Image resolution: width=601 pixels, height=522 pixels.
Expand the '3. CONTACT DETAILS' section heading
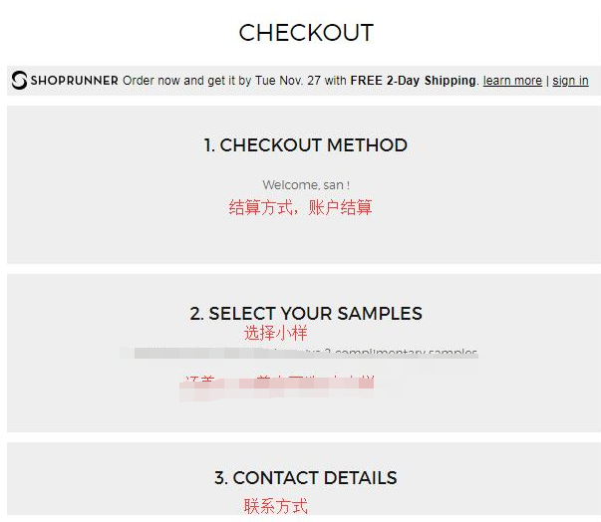point(305,478)
